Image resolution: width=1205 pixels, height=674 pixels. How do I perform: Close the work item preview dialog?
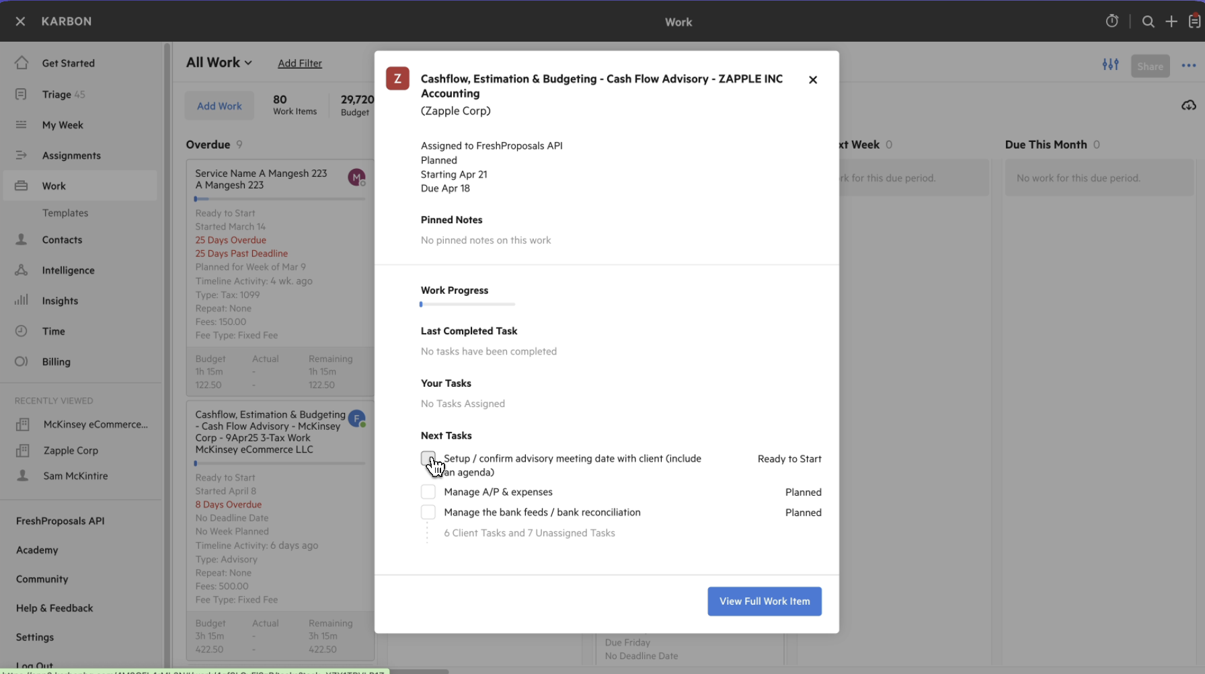click(813, 79)
